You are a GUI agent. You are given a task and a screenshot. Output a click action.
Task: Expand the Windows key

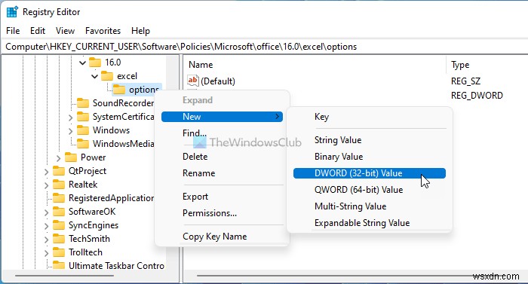70,131
